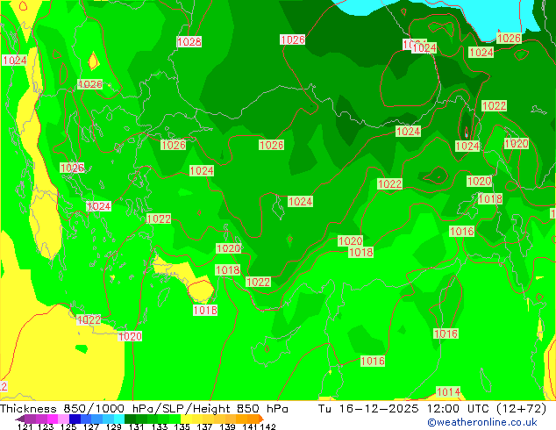Click legend value 133
Viewport: 556px width, 430px height.
coord(160,426)
